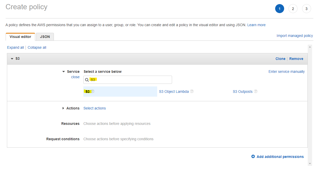
Task: Click the S3 Outposts help icon
Action: [256, 91]
